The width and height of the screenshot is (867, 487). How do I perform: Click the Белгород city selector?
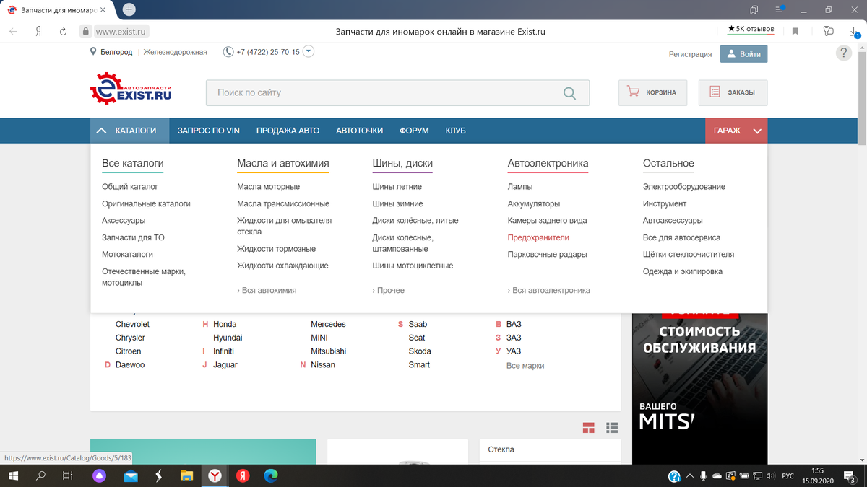tap(116, 52)
